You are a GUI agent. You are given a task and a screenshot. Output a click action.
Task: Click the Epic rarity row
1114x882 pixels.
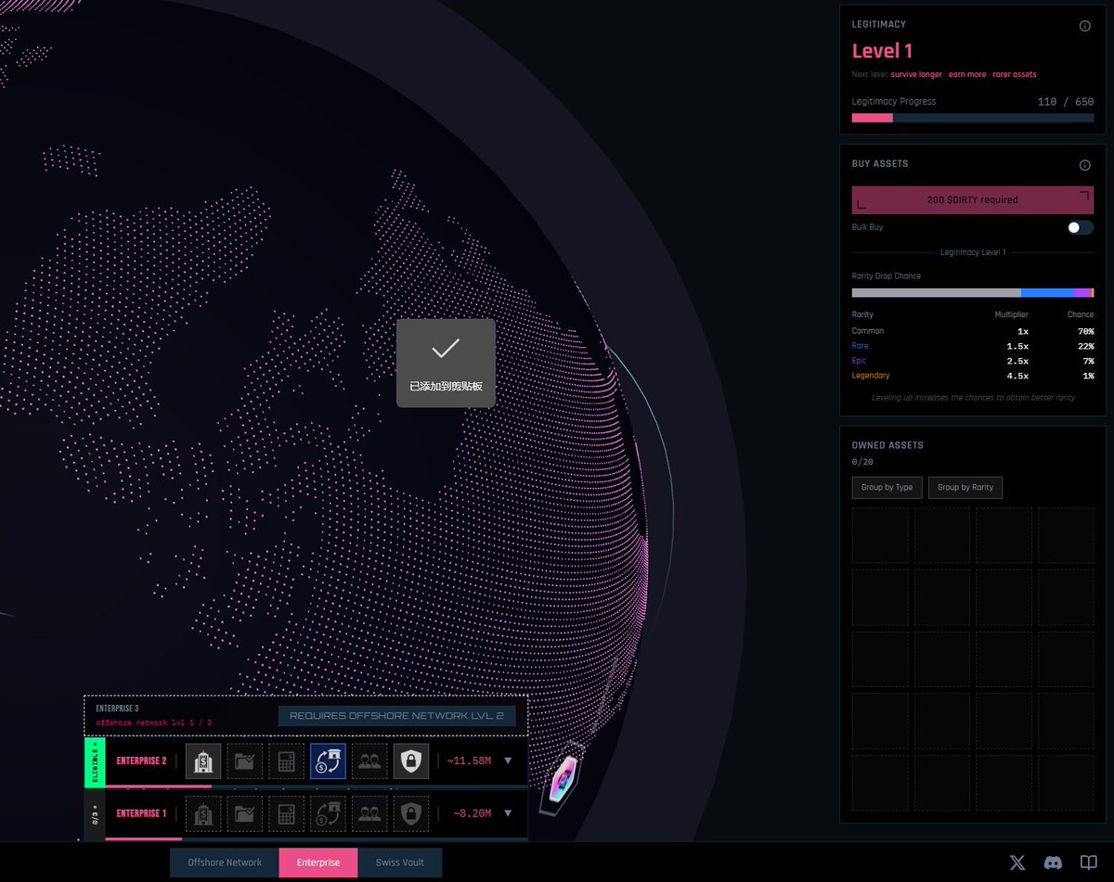[x=973, y=361]
